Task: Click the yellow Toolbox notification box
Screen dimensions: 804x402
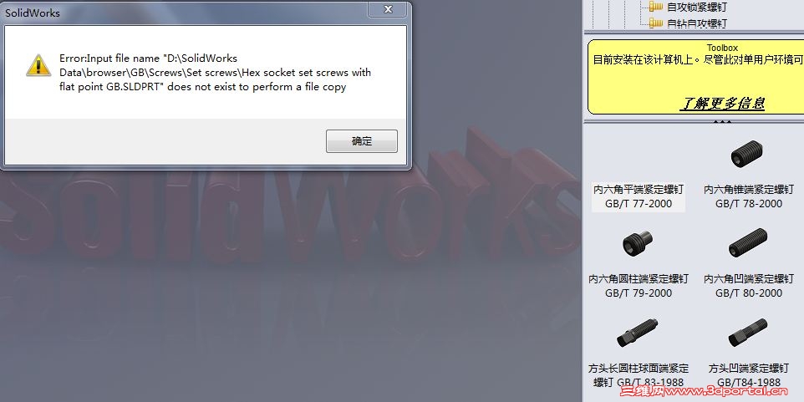Action: 696,77
